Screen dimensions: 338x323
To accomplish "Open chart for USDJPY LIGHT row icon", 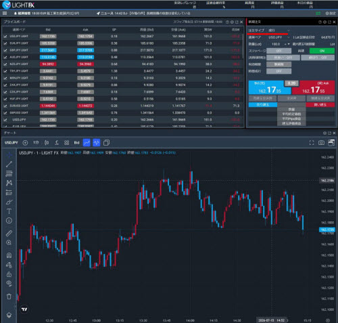I will click(5, 37).
